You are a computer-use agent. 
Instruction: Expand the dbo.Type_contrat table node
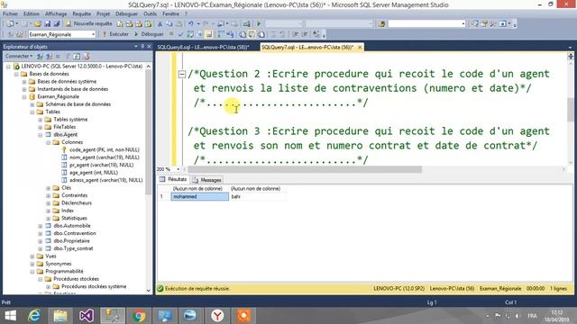click(x=40, y=248)
